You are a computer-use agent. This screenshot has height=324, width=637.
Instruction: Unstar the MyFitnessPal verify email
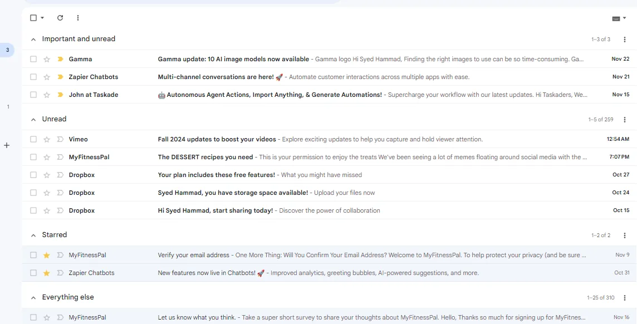click(x=47, y=254)
